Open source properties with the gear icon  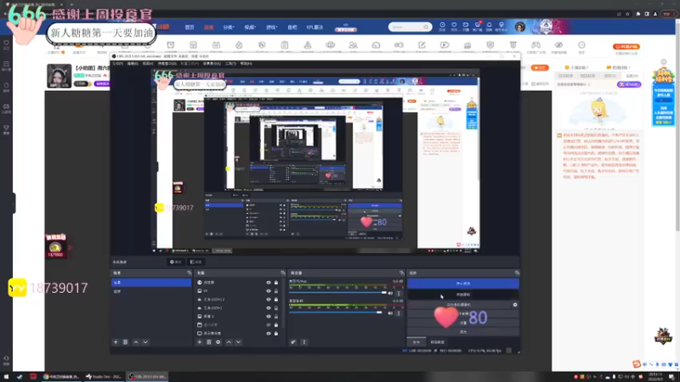pyautogui.click(x=218, y=342)
